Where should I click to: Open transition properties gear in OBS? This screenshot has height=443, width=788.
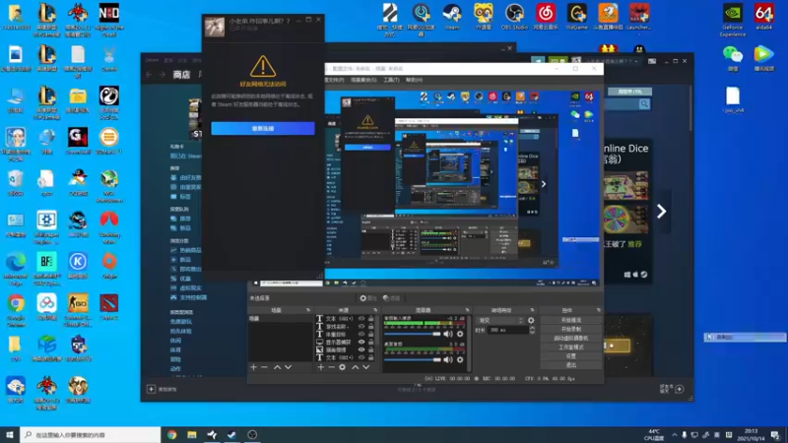click(x=531, y=321)
